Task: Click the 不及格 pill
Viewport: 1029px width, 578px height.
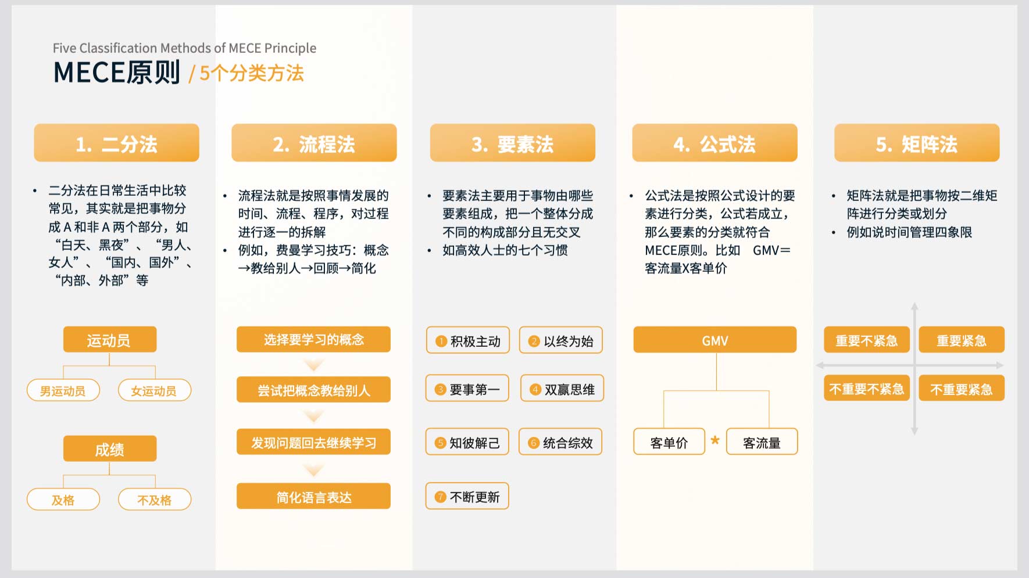Action: pyautogui.click(x=154, y=500)
